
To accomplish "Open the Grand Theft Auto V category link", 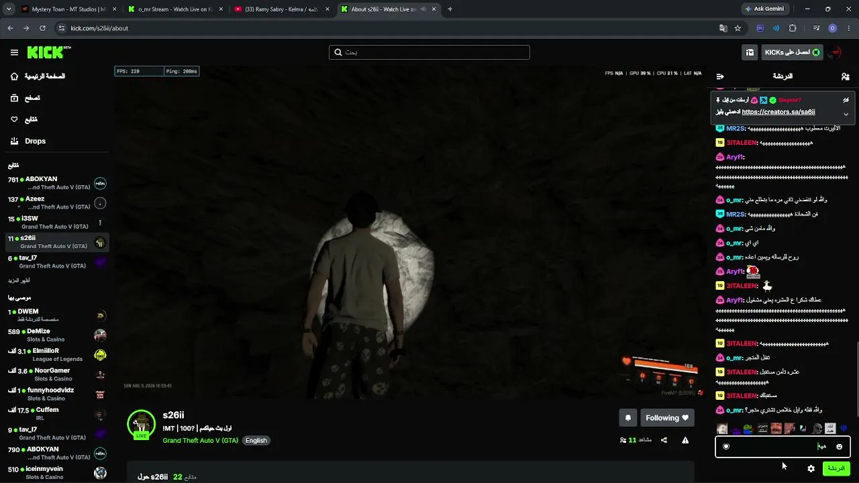I will (200, 441).
